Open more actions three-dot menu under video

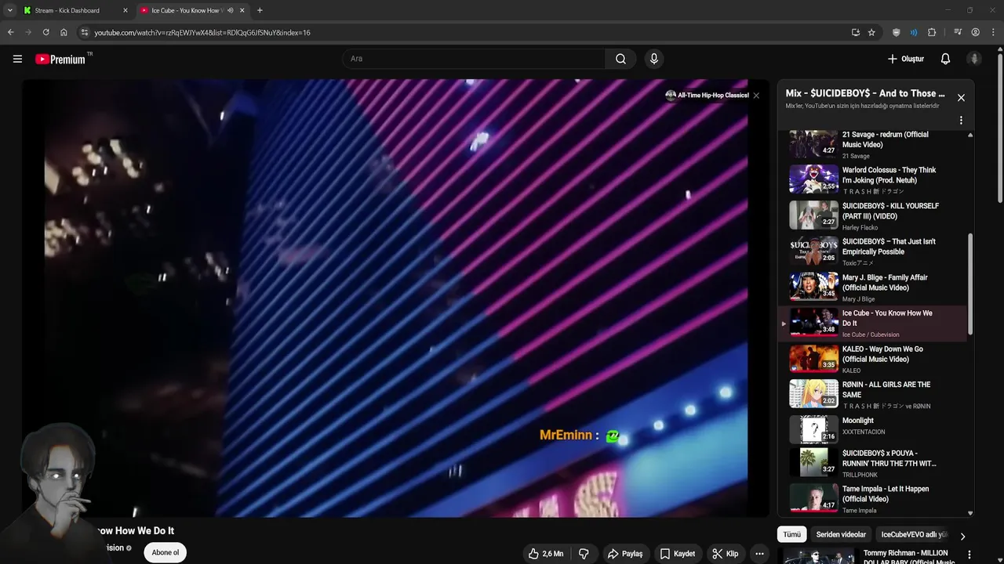coord(758,554)
